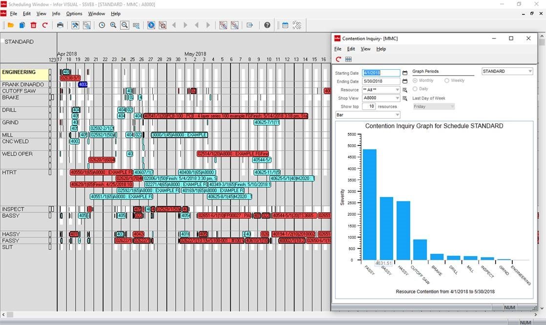Viewport: 546px width, 325px height.
Task: Click the Ending Date field 5/30/2018
Action: coord(381,81)
